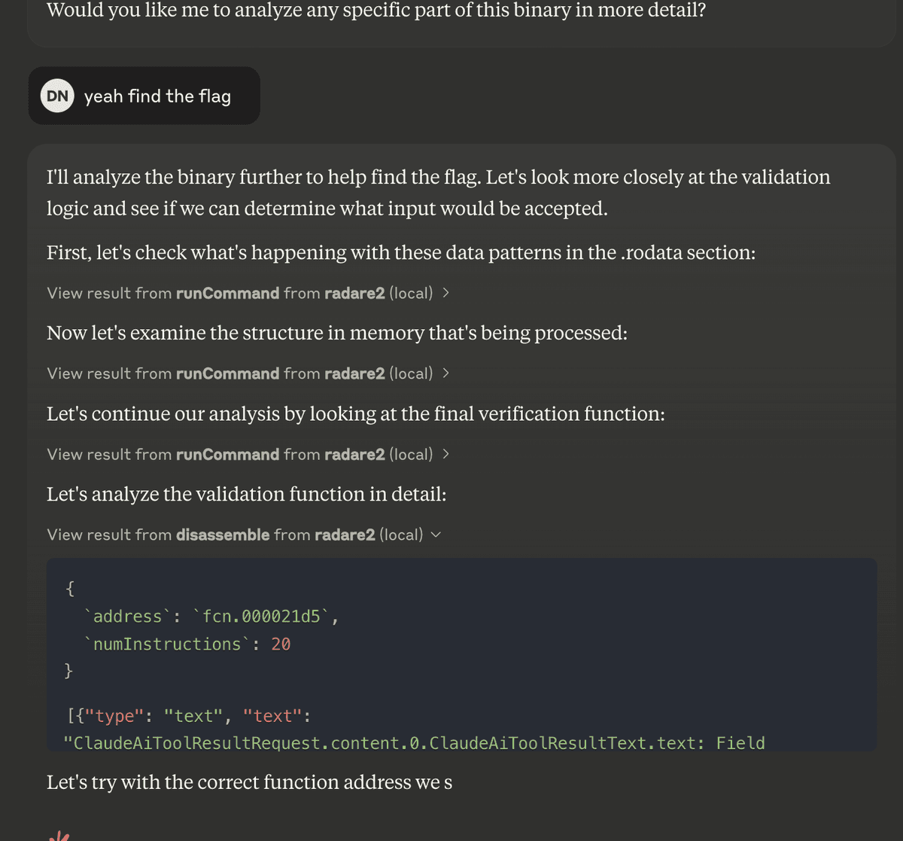The image size is (903, 841).
Task: Click the 'yeah find the flag' message bubble
Action: click(144, 96)
